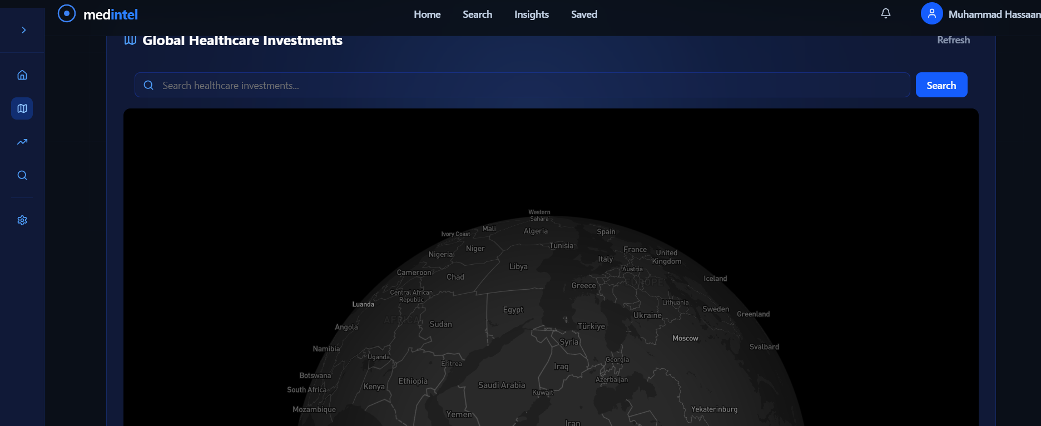The width and height of the screenshot is (1041, 426).
Task: Click the Algeria label on the globe
Action: [x=536, y=231]
